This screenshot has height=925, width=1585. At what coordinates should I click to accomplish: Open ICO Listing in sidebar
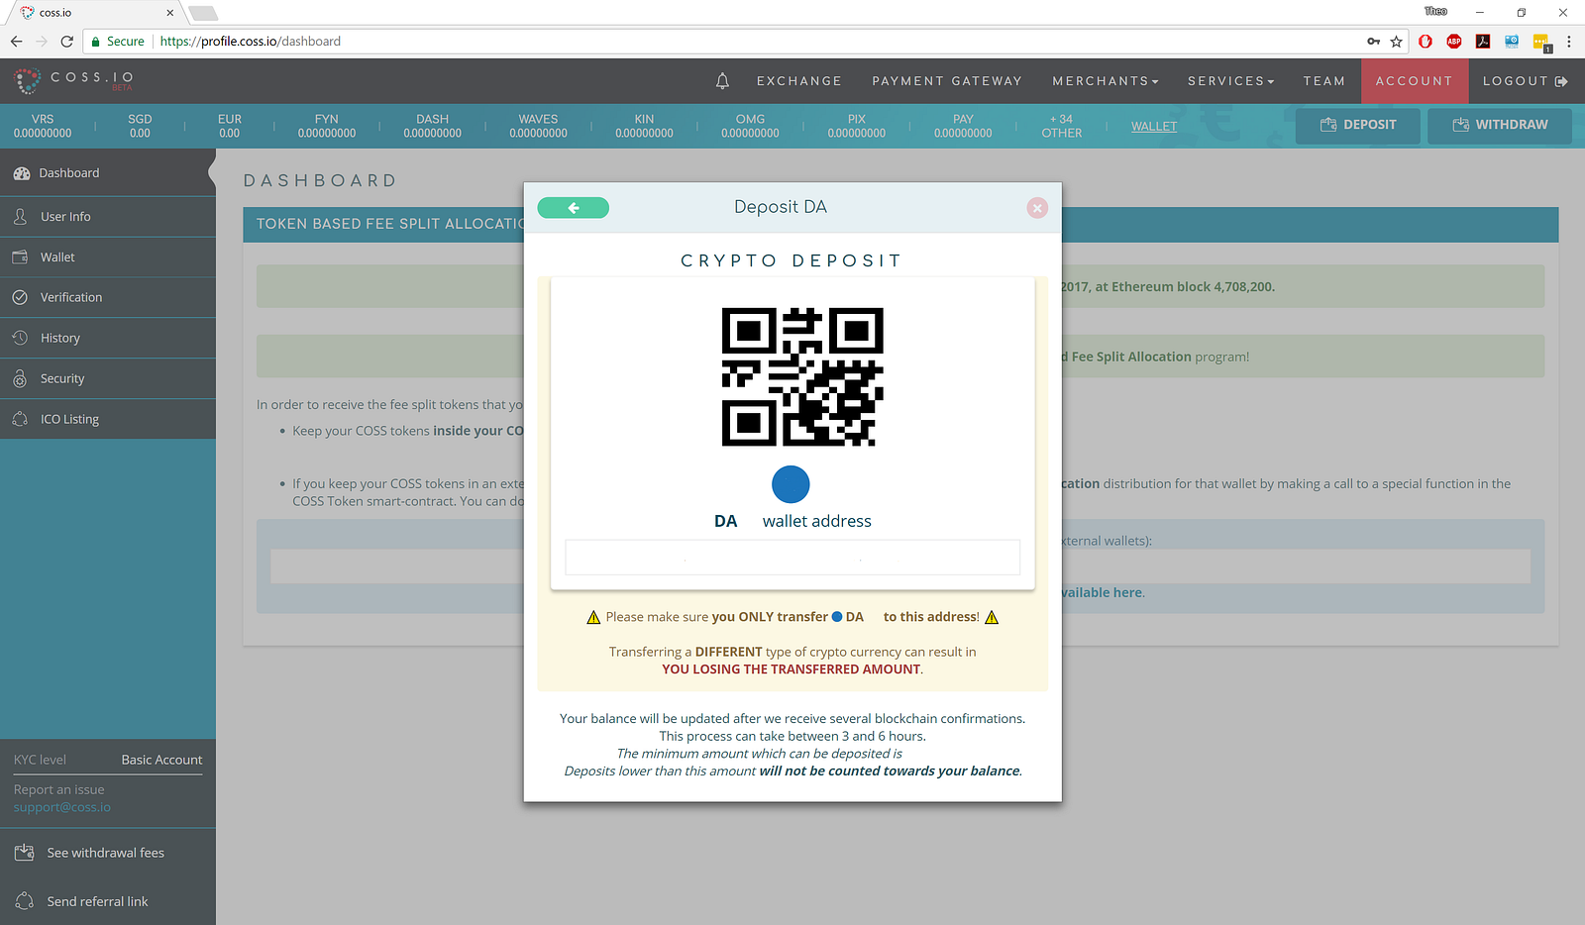(108, 419)
